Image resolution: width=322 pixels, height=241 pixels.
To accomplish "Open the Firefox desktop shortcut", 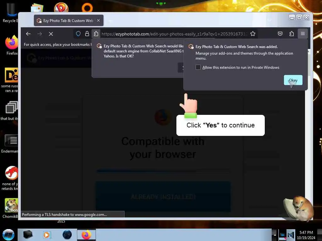I will click(12, 45).
